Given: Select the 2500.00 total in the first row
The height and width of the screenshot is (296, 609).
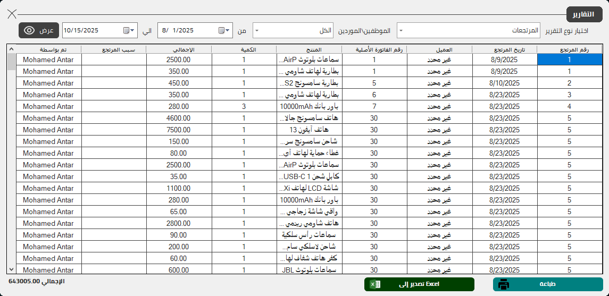Looking at the screenshot, I should (179, 60).
